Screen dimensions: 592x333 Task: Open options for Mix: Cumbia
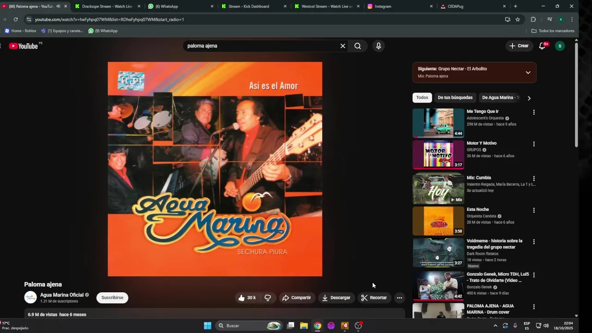pyautogui.click(x=534, y=179)
